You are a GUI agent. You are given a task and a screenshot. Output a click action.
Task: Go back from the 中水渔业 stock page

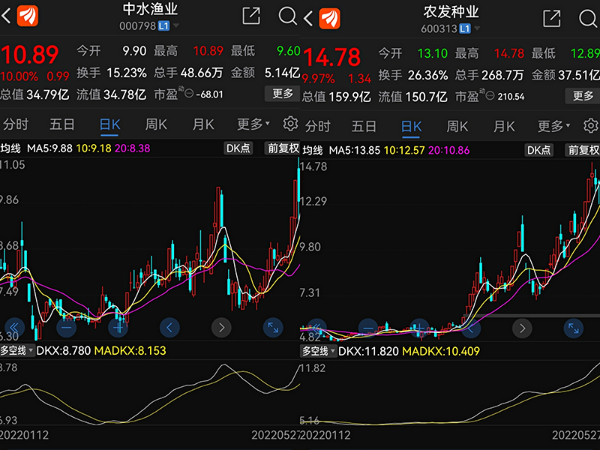6,16
